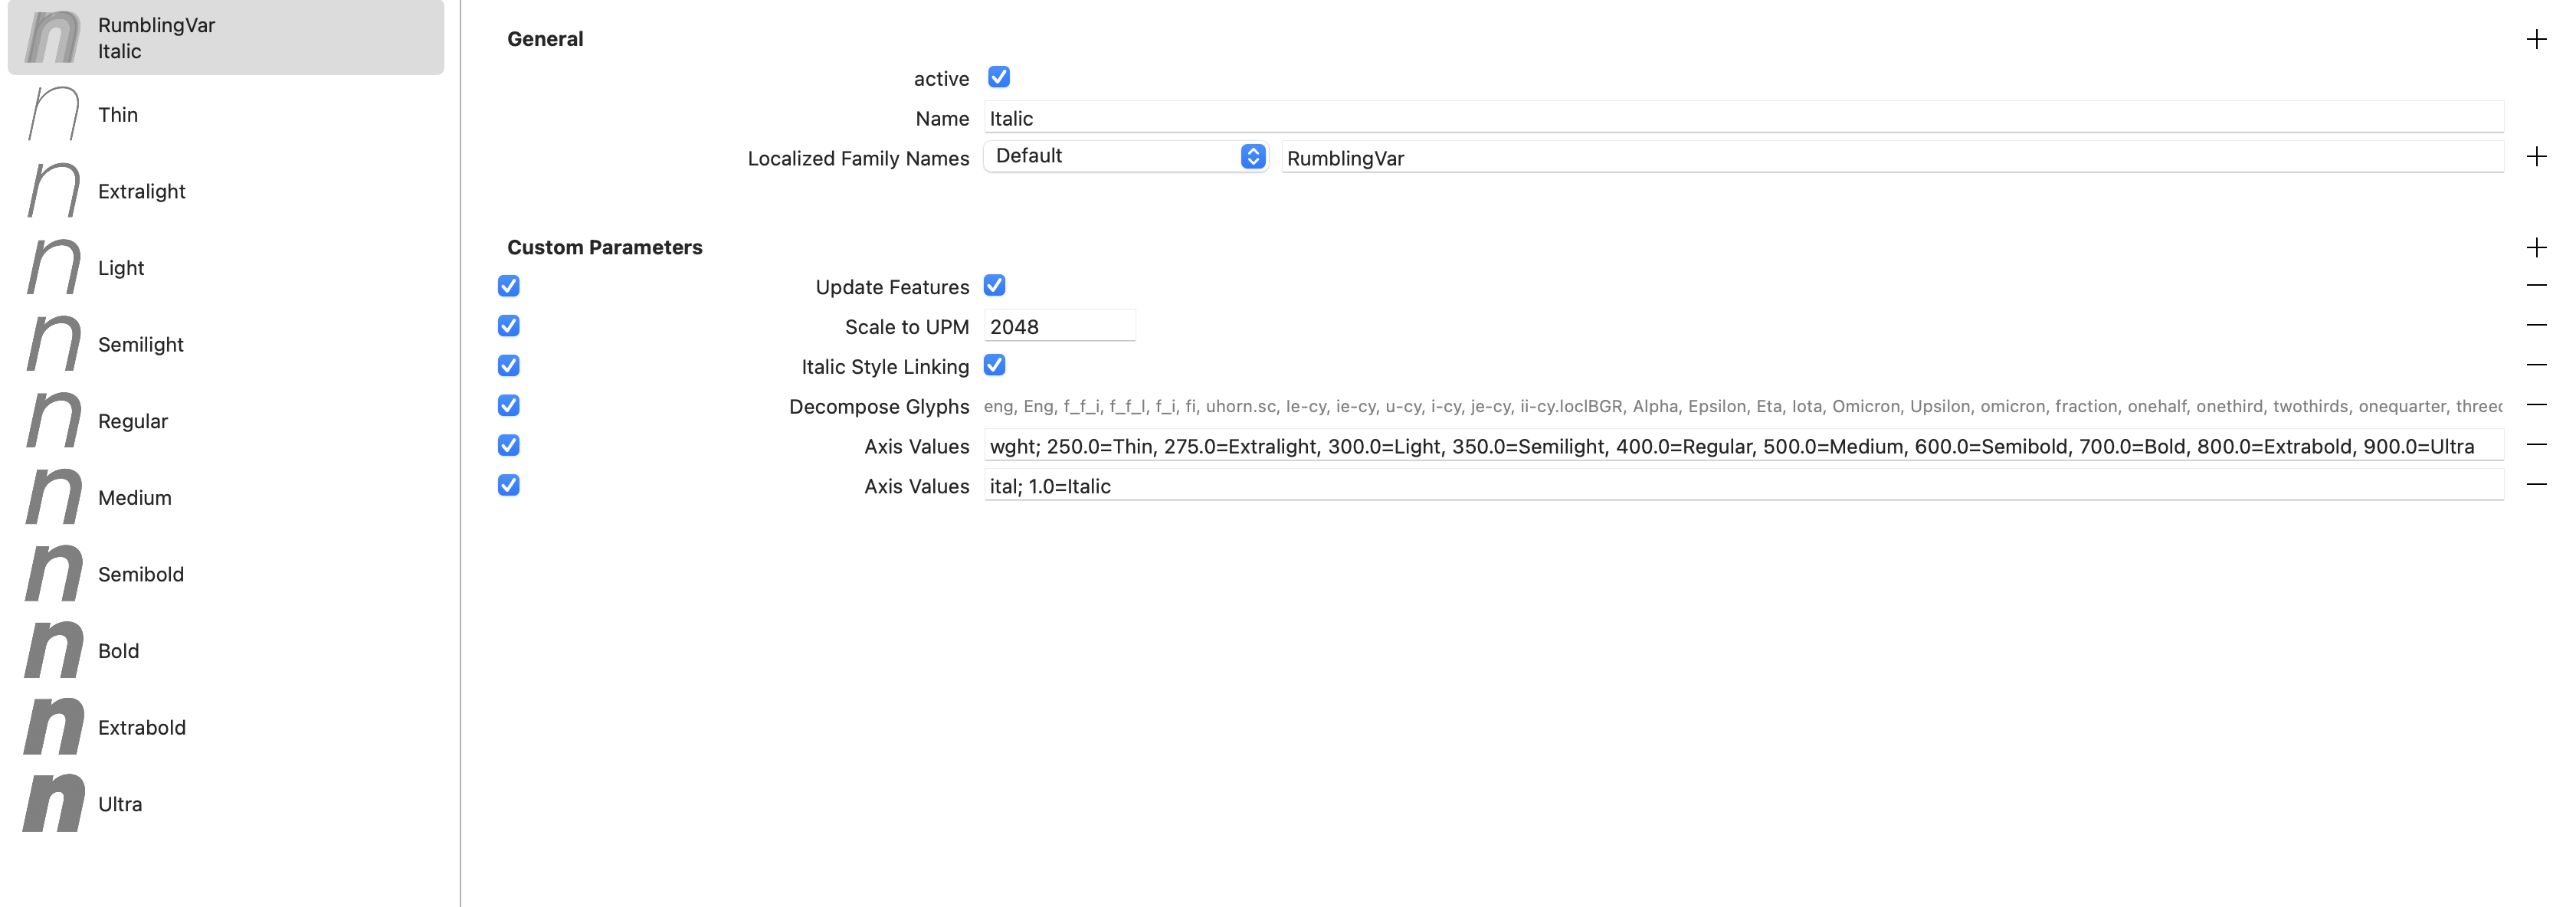2576x907 pixels.
Task: Select the Thin instance in sidebar
Action: pos(118,115)
